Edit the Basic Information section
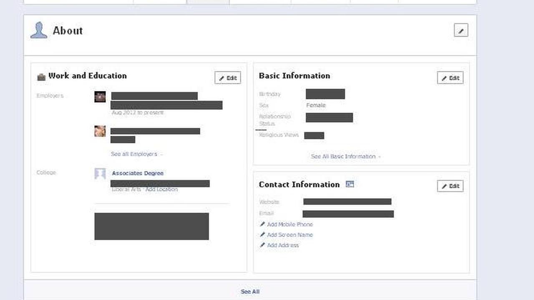Screen dimensions: 534x300 (450, 78)
